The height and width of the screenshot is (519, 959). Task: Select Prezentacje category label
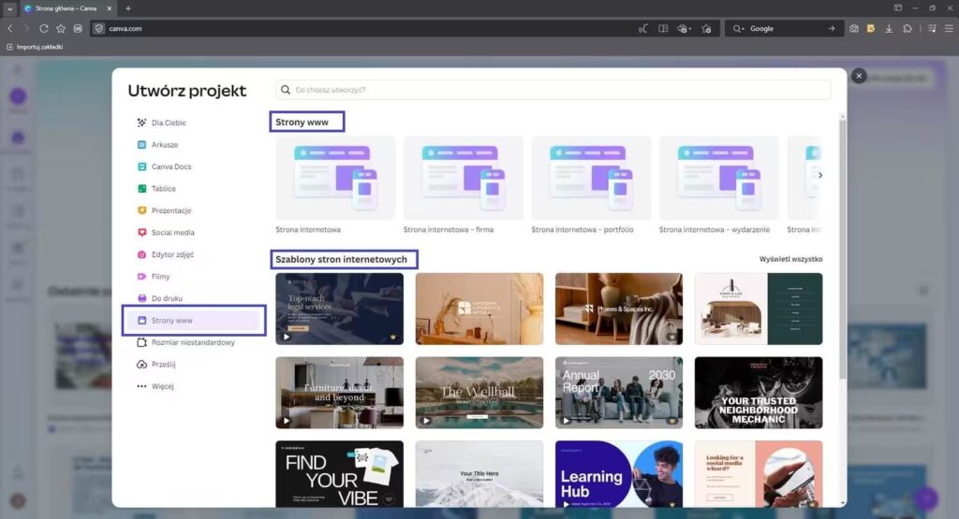(171, 210)
